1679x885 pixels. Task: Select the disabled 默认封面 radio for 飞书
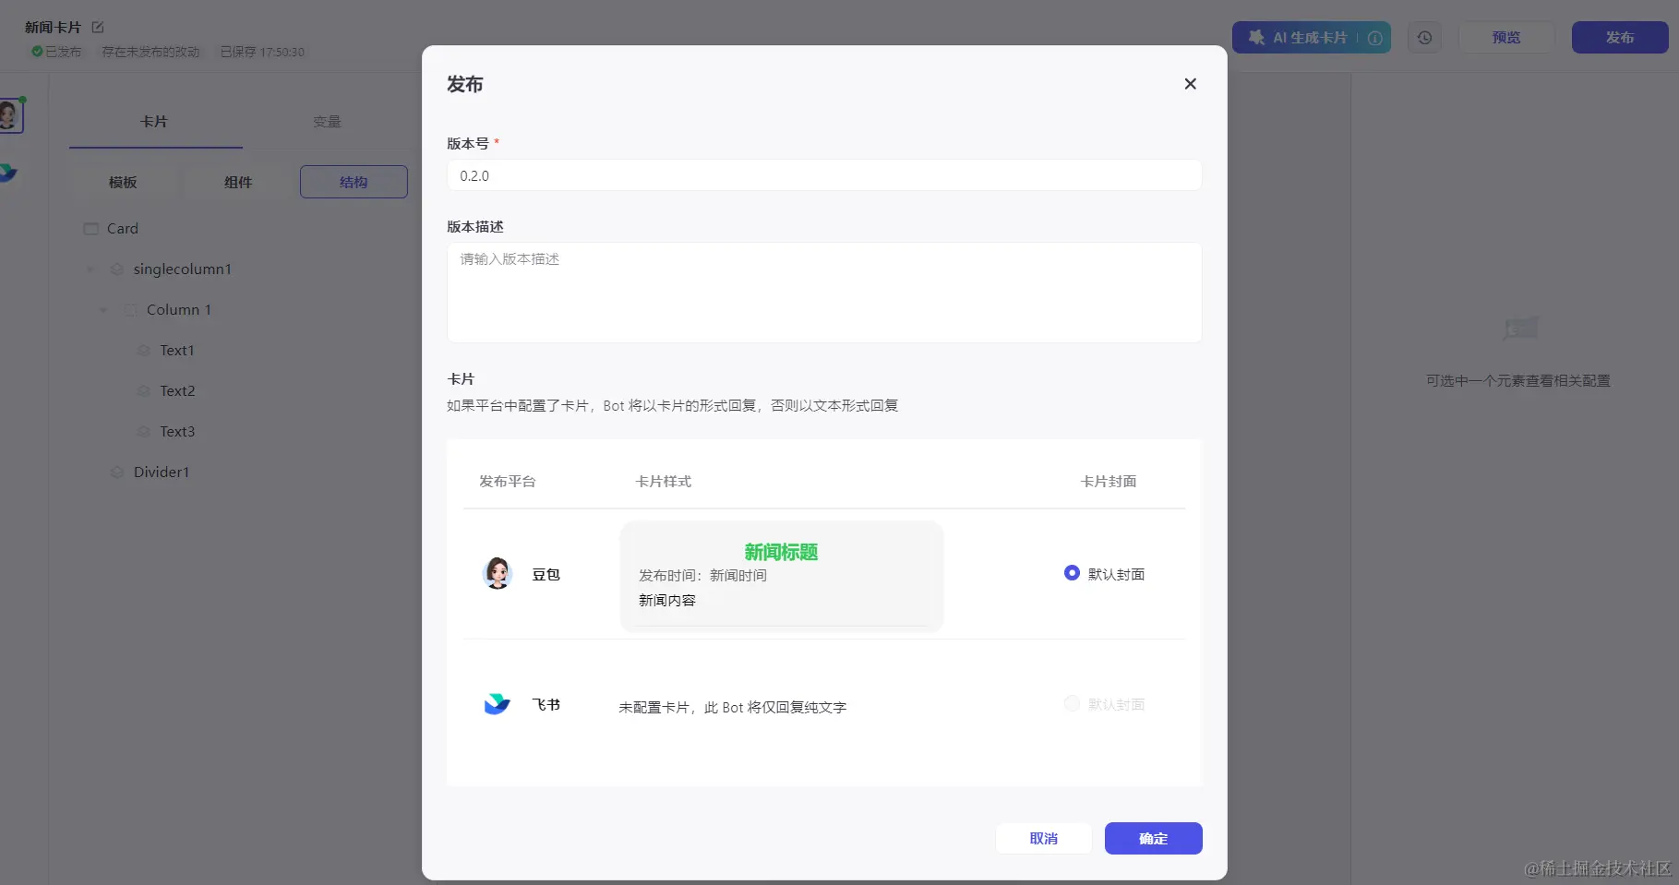1072,703
